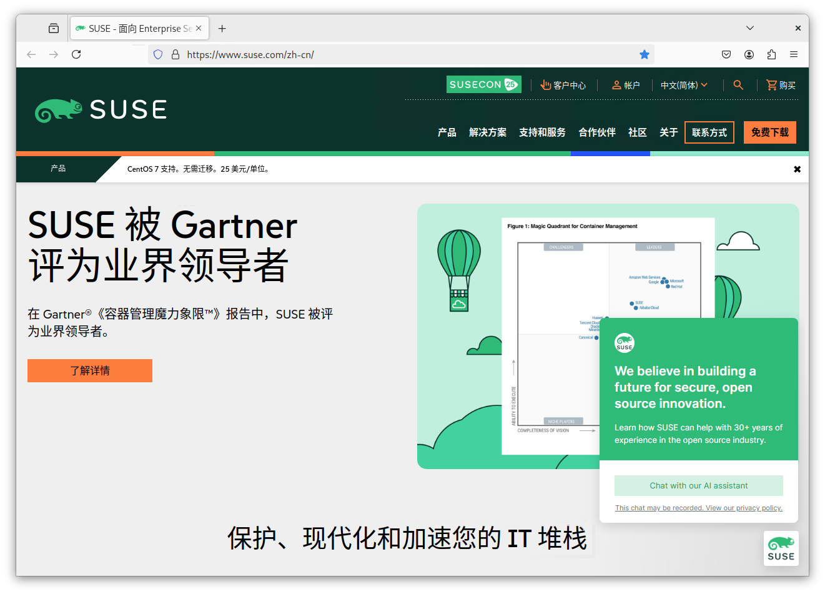
Task: Open the 购买 shopping cart link
Action: [x=781, y=85]
